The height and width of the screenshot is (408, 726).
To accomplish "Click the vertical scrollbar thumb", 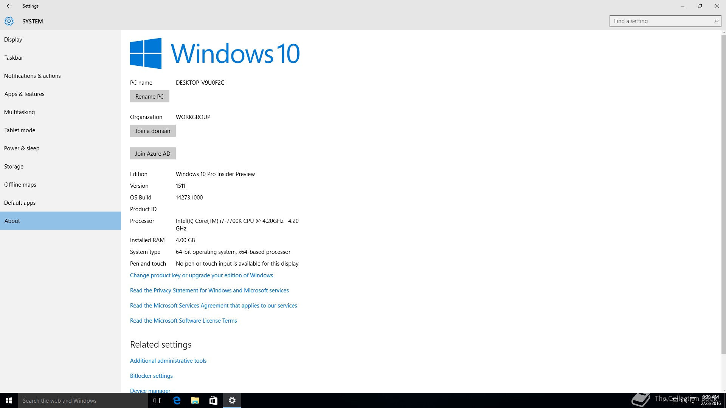I will coord(723,195).
